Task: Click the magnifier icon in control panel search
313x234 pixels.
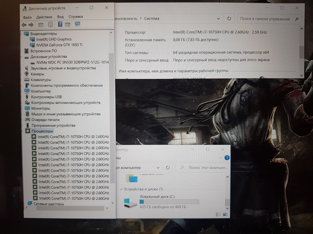Action: (x=297, y=19)
